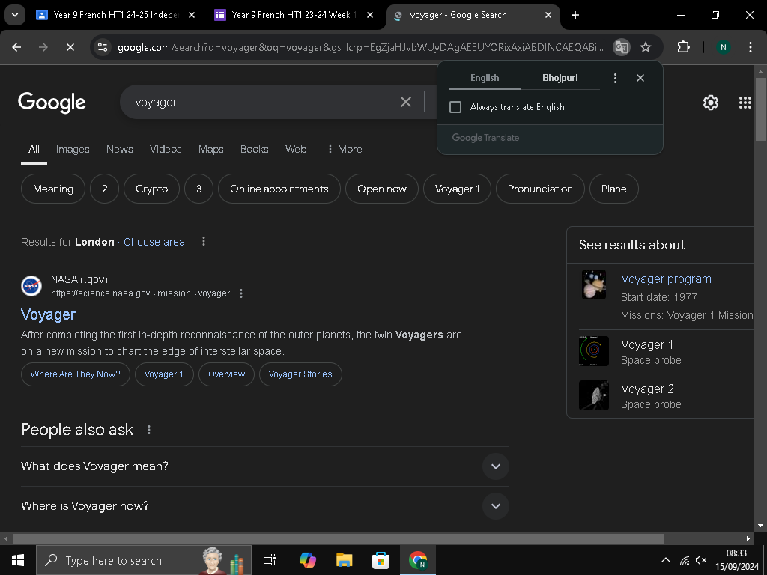Clear the search box text

tap(406, 102)
